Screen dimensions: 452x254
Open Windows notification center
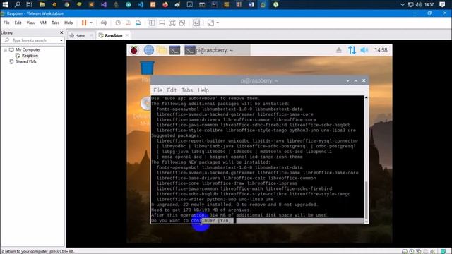[442, 4]
